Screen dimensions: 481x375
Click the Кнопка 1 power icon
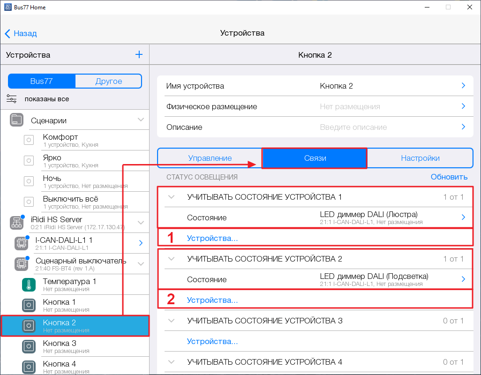tap(29, 305)
